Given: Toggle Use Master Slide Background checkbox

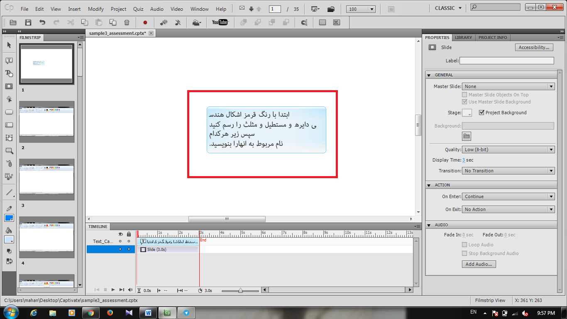Looking at the screenshot, I should tap(464, 102).
